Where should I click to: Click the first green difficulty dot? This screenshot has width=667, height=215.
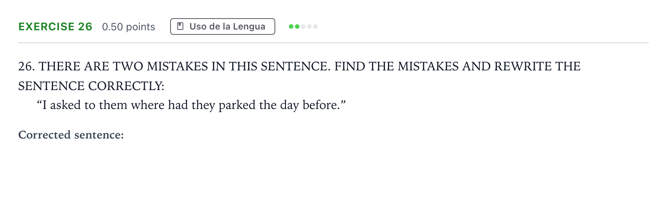click(291, 26)
